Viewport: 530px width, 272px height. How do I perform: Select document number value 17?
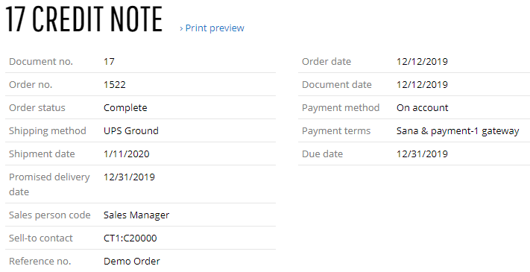pyautogui.click(x=109, y=62)
